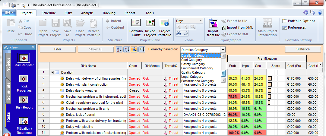Click the Cut scissors icon
Viewport: 326px width, 136px height.
[21, 21]
